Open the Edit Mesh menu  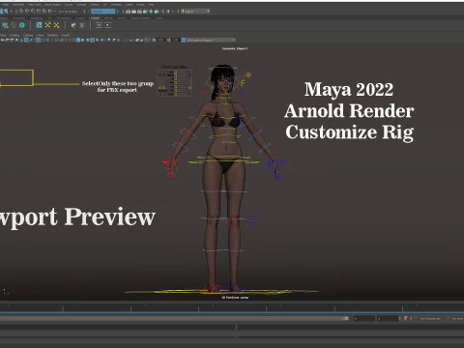click(x=18, y=5)
